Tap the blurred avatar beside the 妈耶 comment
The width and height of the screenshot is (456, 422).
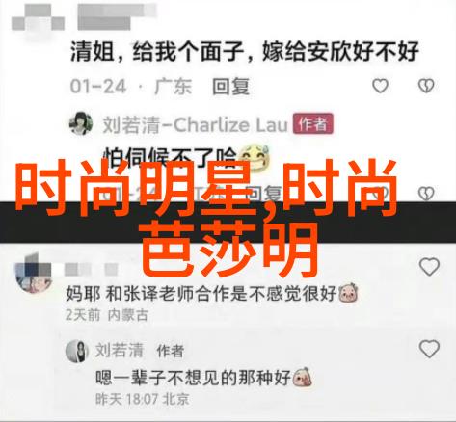point(34,273)
